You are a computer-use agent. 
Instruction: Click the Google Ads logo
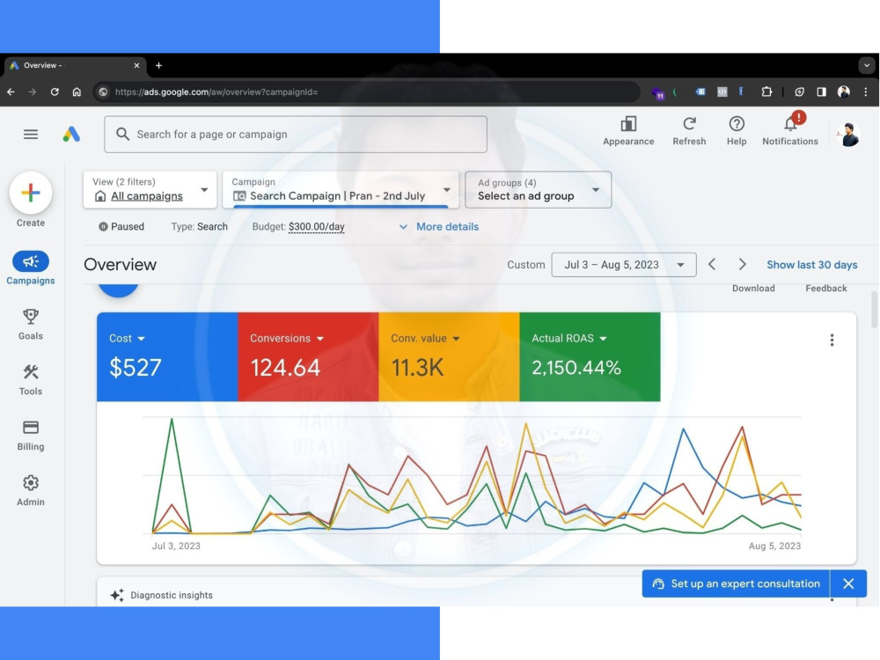coord(71,134)
